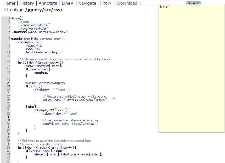Click the jQuery parameter on line 5
Screen dimensions: 225x163
click(33, 32)
